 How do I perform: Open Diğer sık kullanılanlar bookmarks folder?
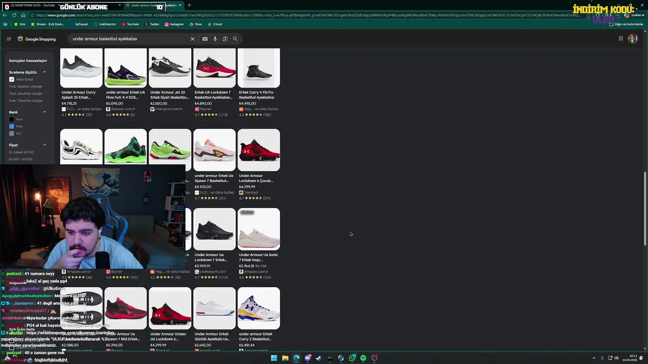[626, 24]
